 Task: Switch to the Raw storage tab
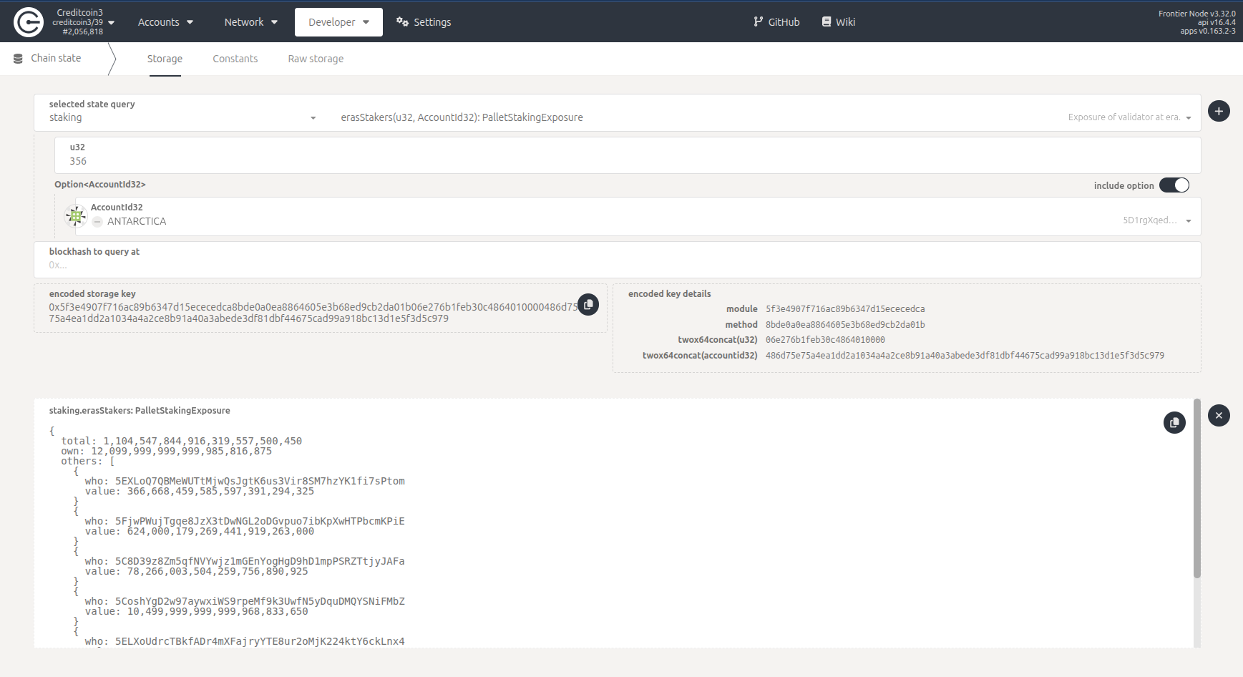[x=316, y=59]
